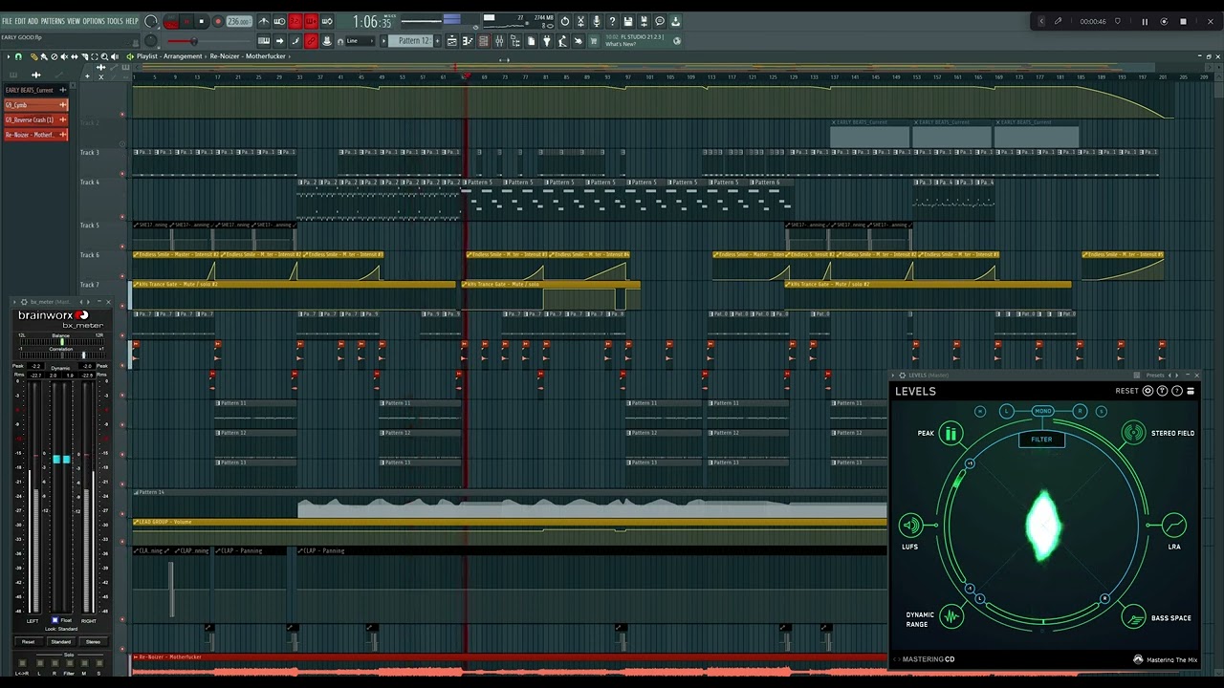Click the transport play/pause button
The height and width of the screenshot is (688, 1224).
pyautogui.click(x=186, y=21)
